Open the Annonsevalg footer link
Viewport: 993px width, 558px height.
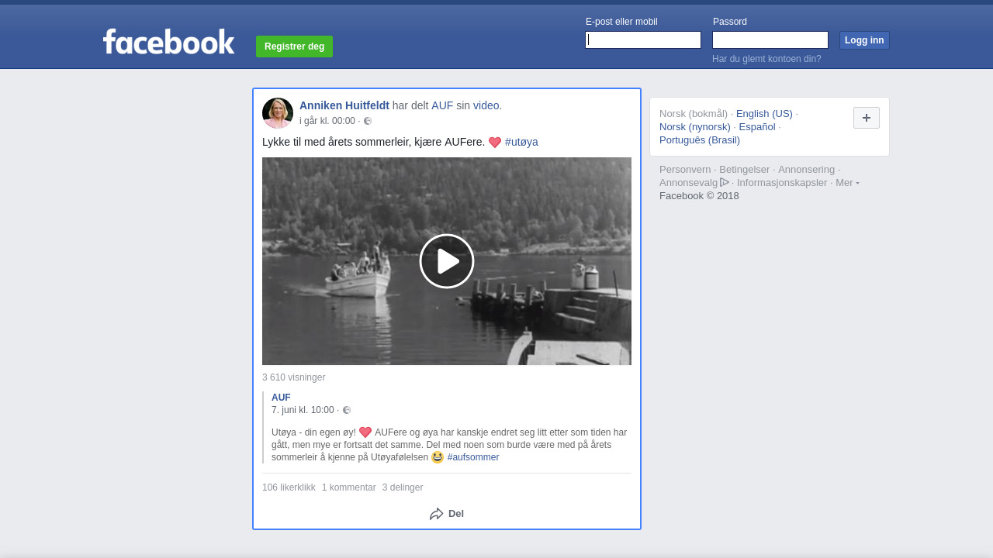[688, 183]
